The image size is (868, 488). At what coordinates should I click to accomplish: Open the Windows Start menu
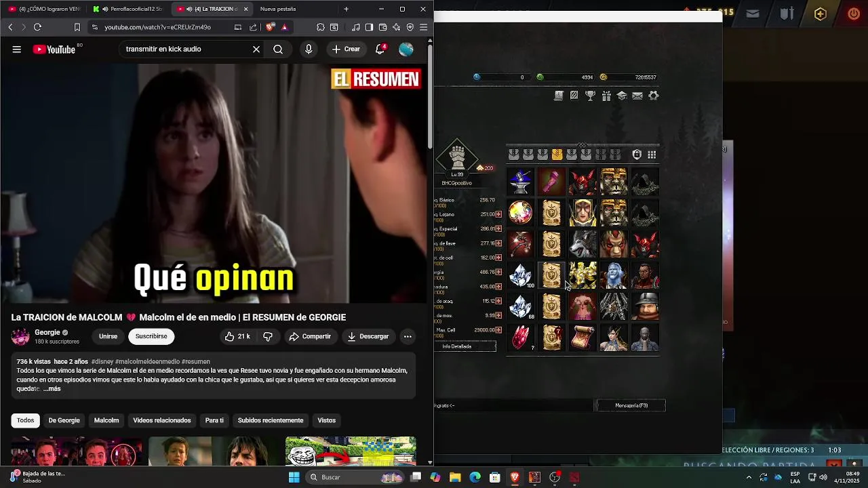click(294, 477)
